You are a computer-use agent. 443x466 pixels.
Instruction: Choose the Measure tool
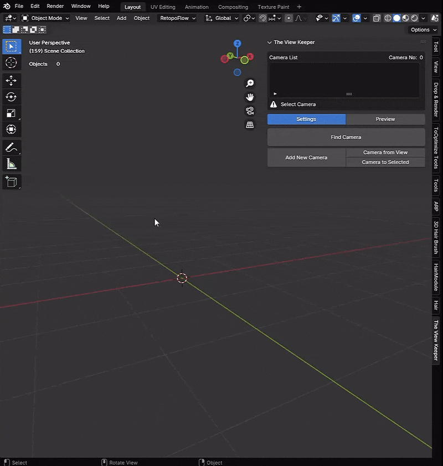click(12, 164)
